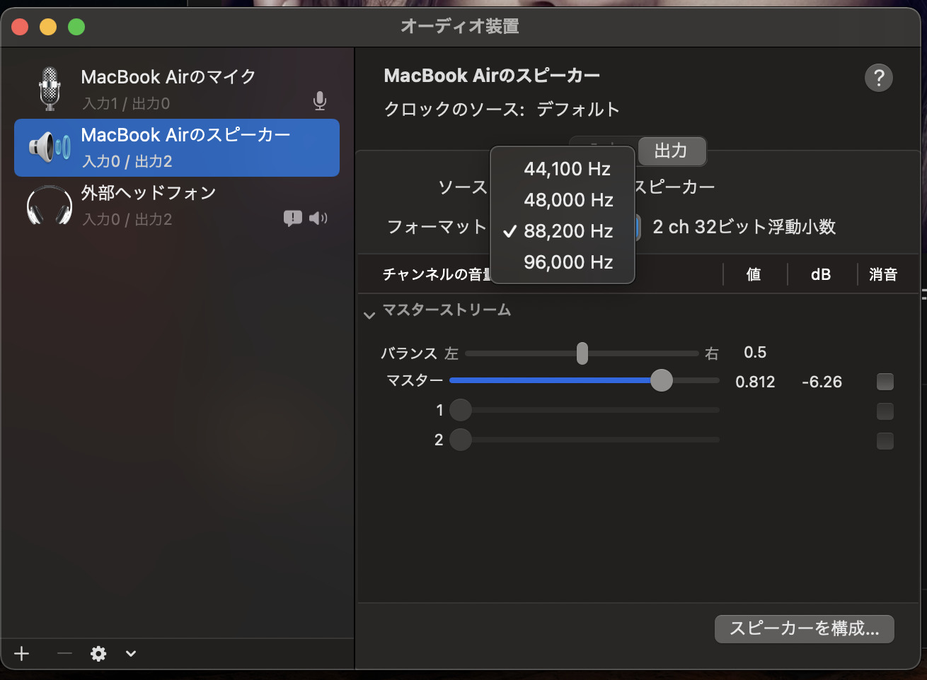927x680 pixels.
Task: Choose 96,000 Hz sample rate option
Action: 568,262
